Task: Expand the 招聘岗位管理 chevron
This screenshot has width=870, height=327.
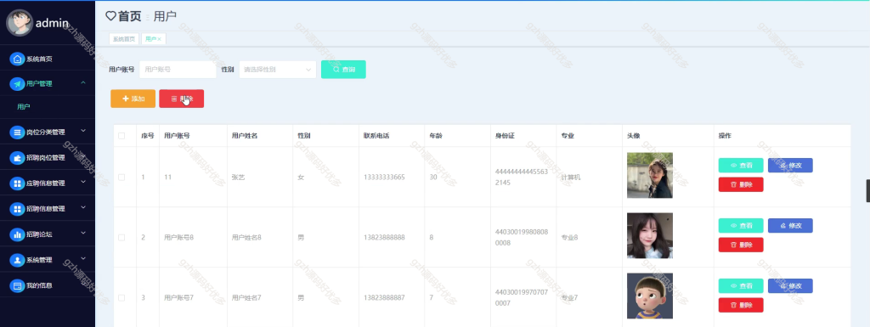Action: point(83,156)
